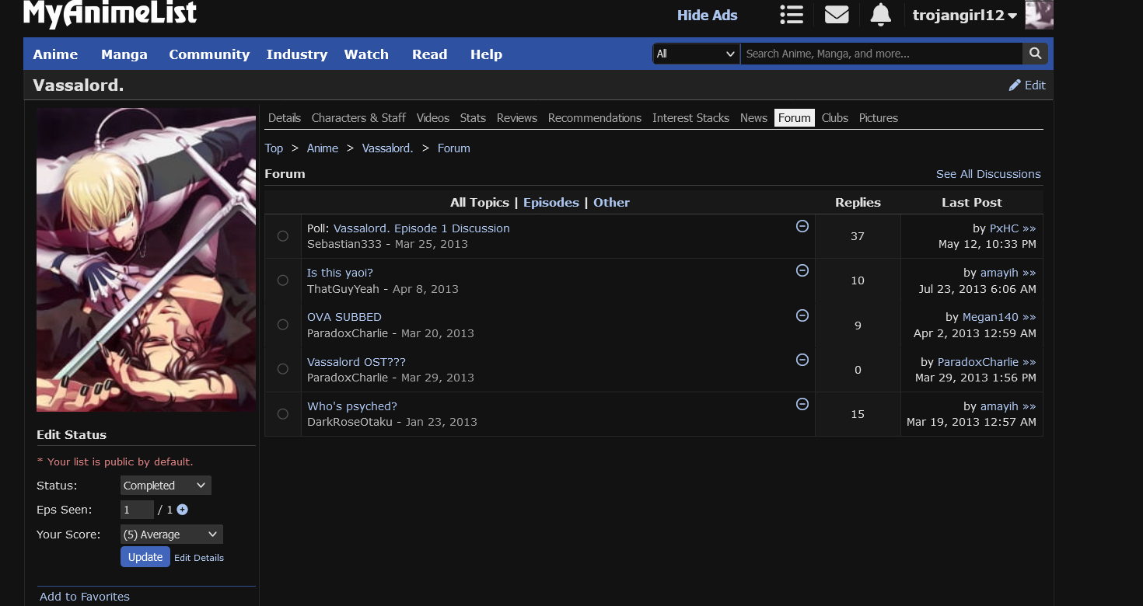Image resolution: width=1143 pixels, height=606 pixels.
Task: Ignore the 'Is this yaoi?' topic via minus icon
Action: (802, 270)
